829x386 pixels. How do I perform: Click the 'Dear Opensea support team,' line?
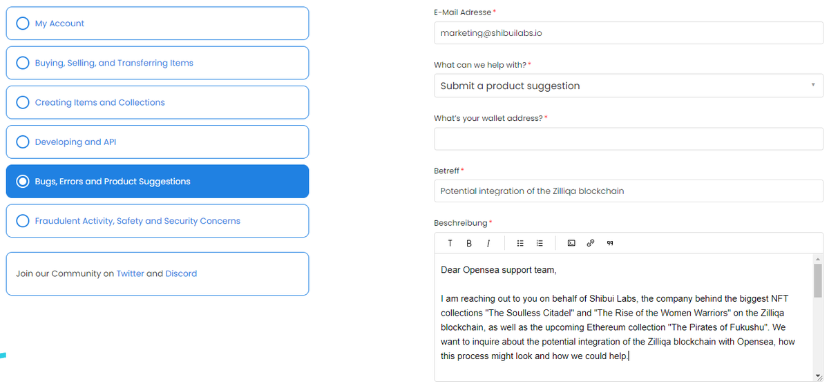coord(498,270)
